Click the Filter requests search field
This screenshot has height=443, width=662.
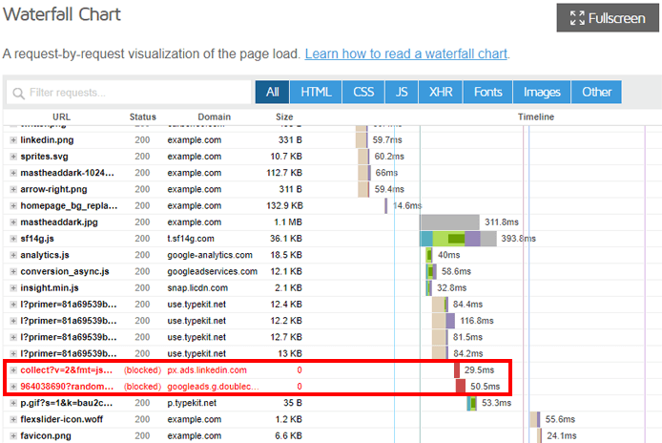pos(129,93)
